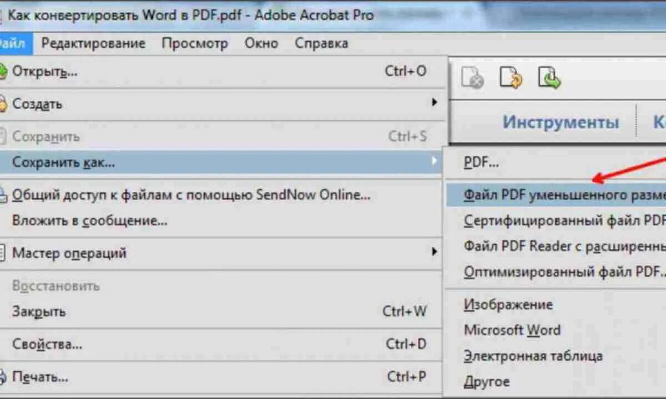Expand the Создать submenu
The image size is (666, 399).
click(222, 104)
